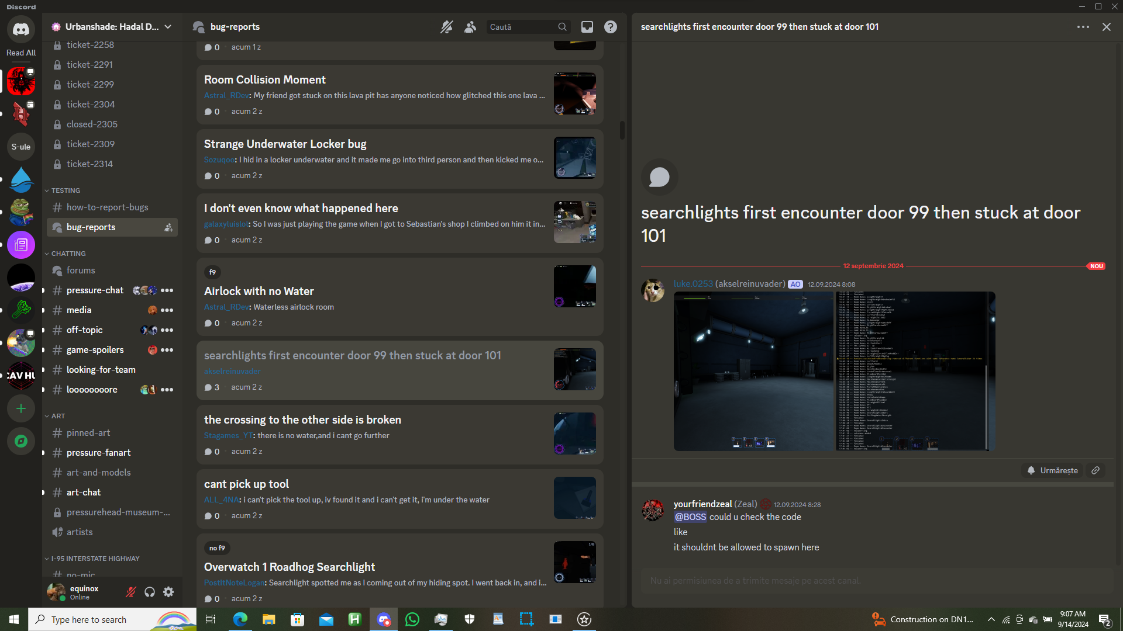Select the pressure-chat channel
The width and height of the screenshot is (1123, 631).
click(95, 290)
